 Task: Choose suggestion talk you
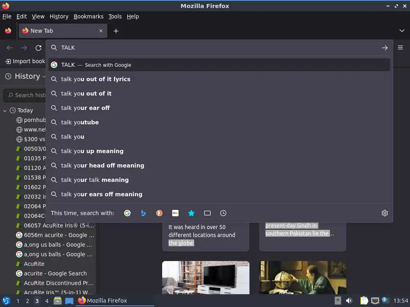click(x=219, y=137)
